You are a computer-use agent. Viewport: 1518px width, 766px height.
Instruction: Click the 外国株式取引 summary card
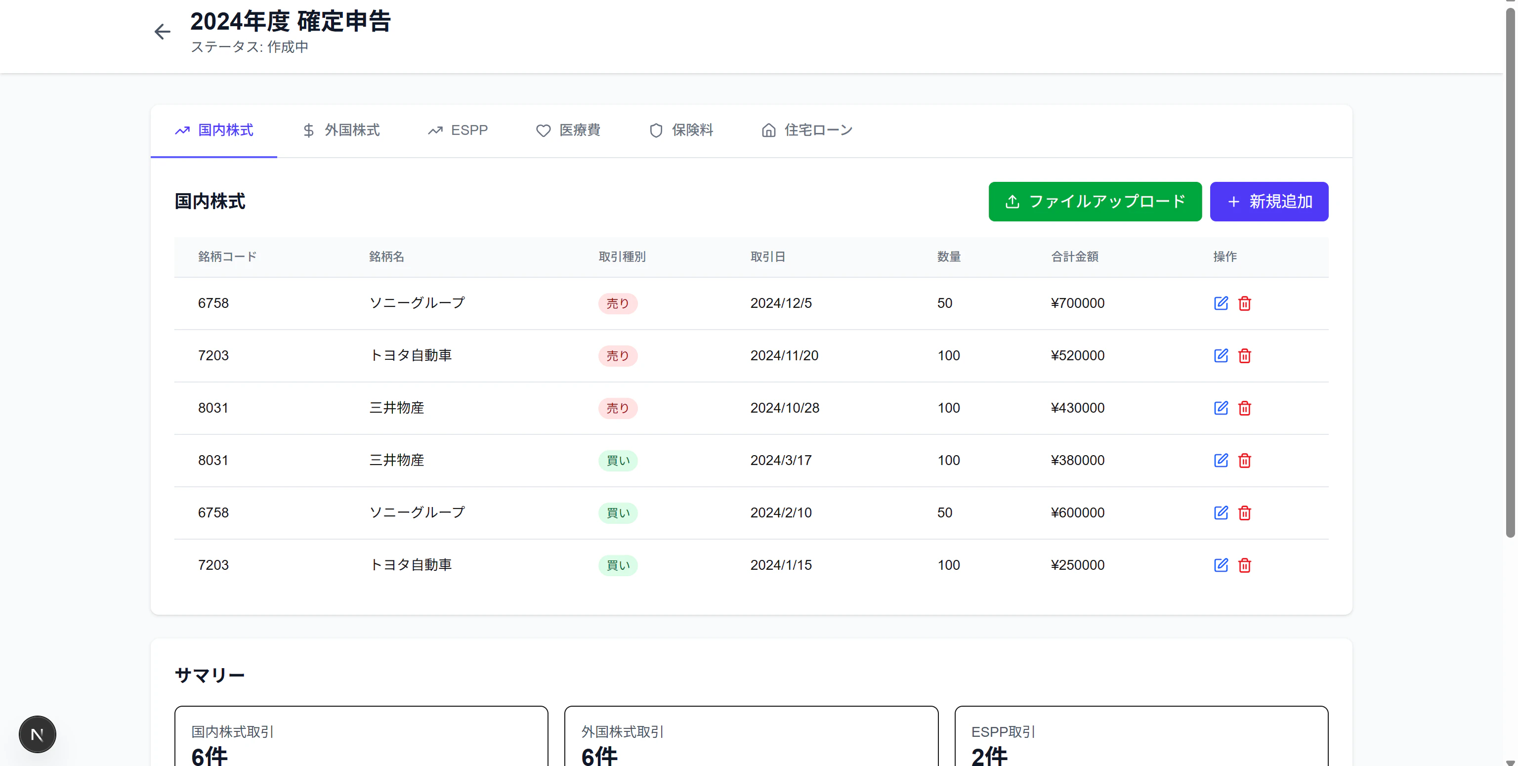(x=751, y=736)
